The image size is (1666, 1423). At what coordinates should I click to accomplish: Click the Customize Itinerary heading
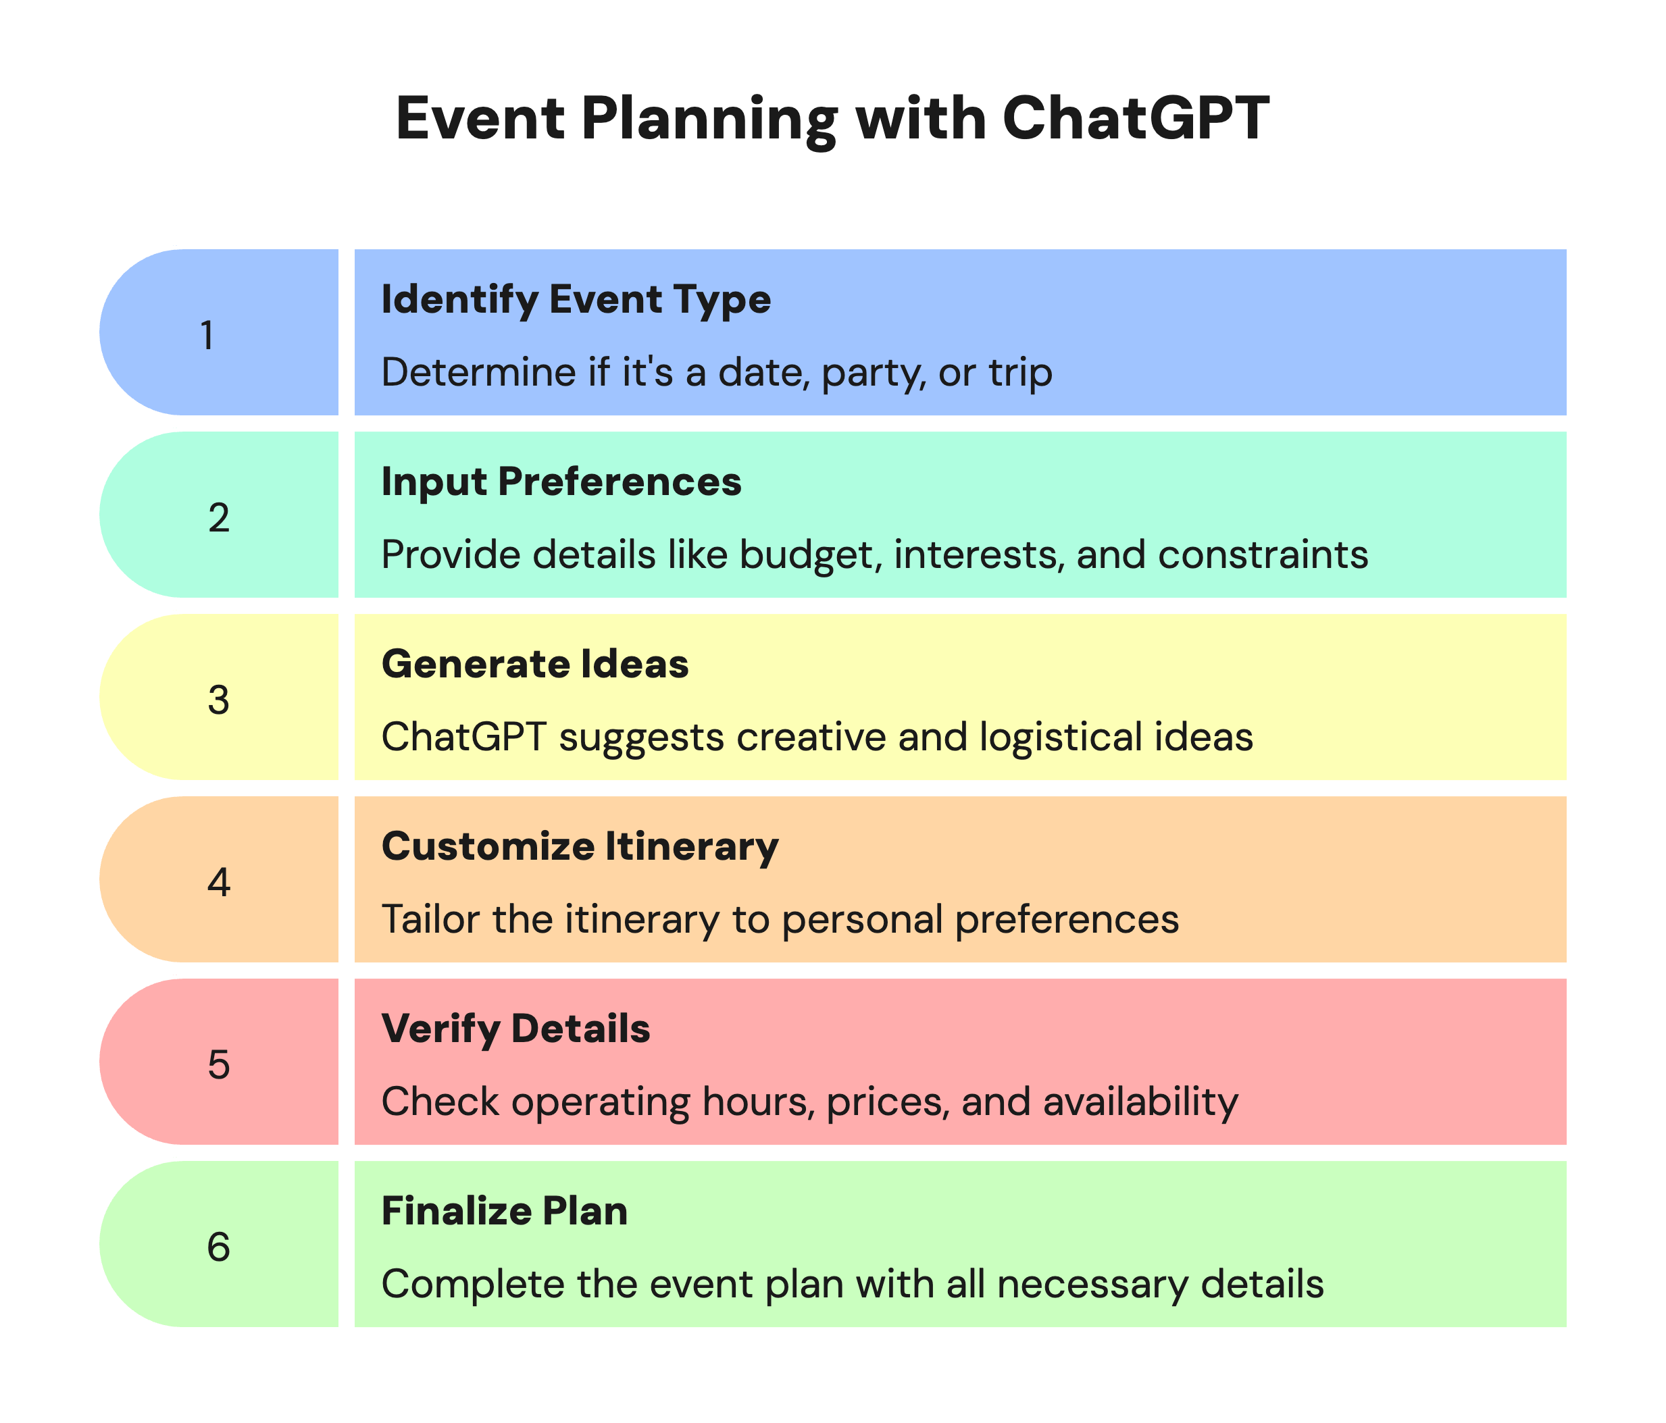[580, 846]
